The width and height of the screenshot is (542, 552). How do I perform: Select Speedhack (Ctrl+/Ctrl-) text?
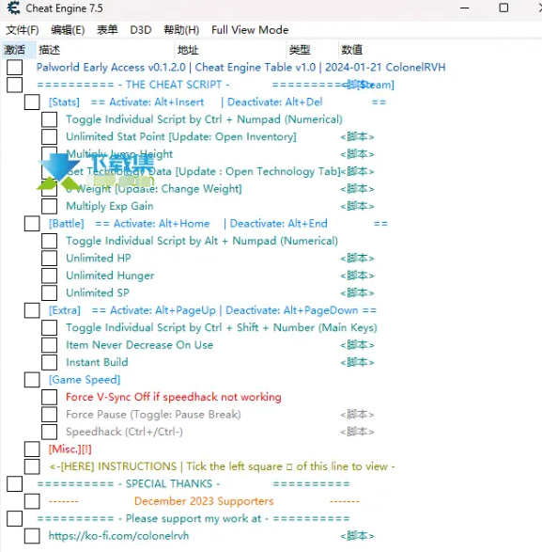124,432
